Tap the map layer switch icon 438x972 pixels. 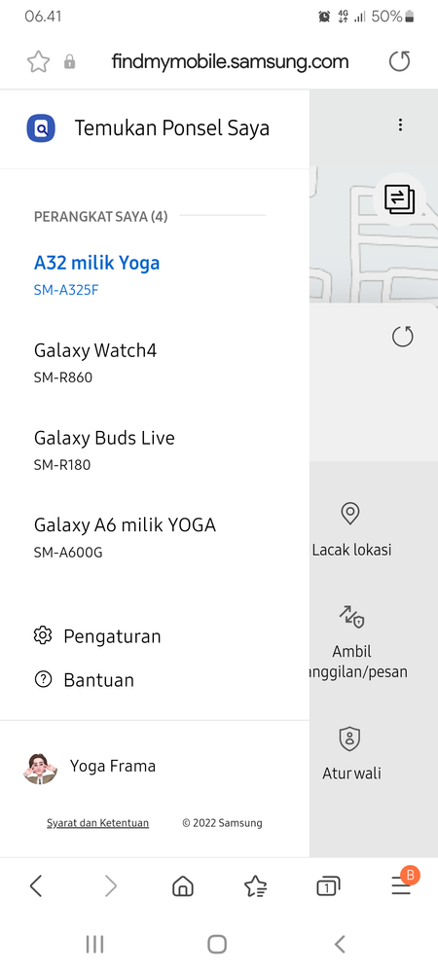pos(399,199)
